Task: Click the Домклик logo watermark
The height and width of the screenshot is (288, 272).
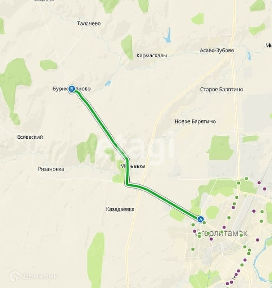Action: (34, 276)
